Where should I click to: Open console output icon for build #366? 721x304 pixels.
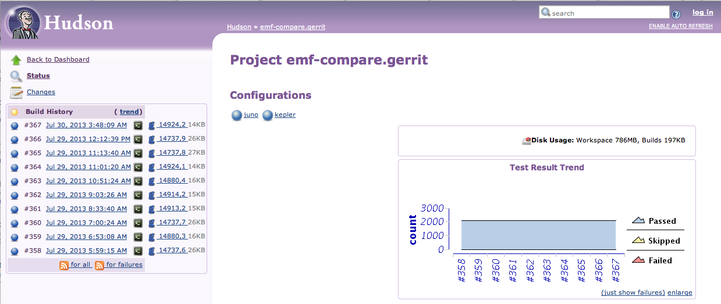[x=138, y=139]
